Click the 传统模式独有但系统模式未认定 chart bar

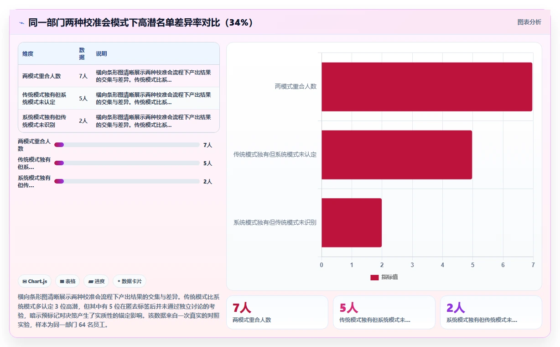(397, 155)
